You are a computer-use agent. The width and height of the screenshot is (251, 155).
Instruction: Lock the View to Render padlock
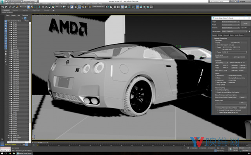249,31
